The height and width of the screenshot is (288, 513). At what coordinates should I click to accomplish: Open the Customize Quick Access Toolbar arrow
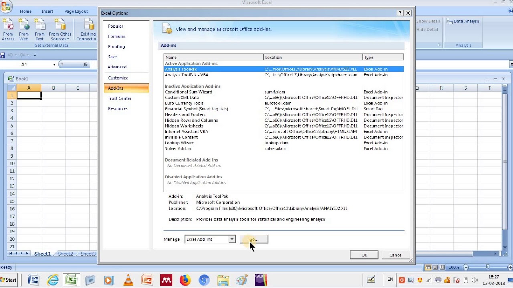click(x=35, y=55)
